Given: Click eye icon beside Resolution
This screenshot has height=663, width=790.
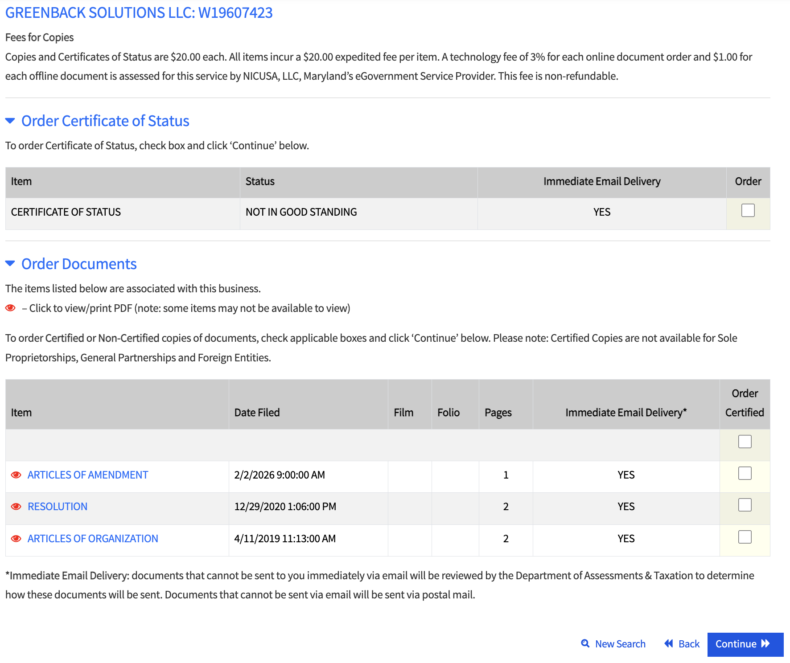Looking at the screenshot, I should click(x=16, y=507).
